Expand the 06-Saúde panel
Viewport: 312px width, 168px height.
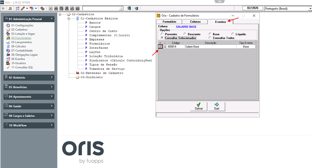[x=52, y=106]
